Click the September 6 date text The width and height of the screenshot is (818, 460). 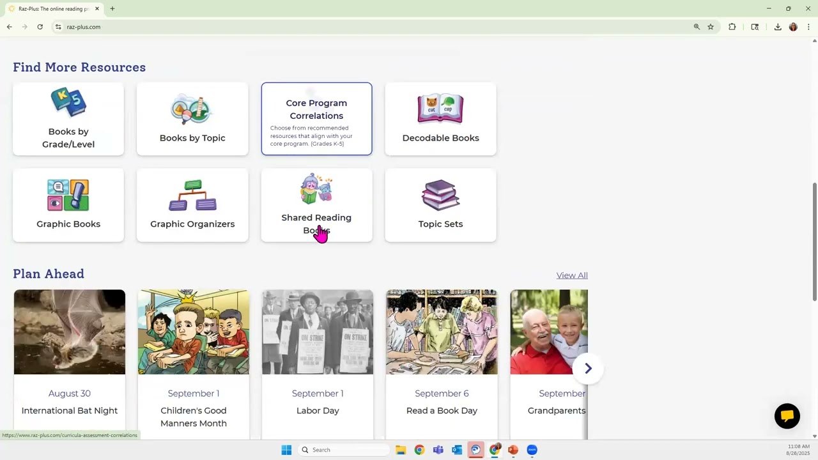coord(442,394)
